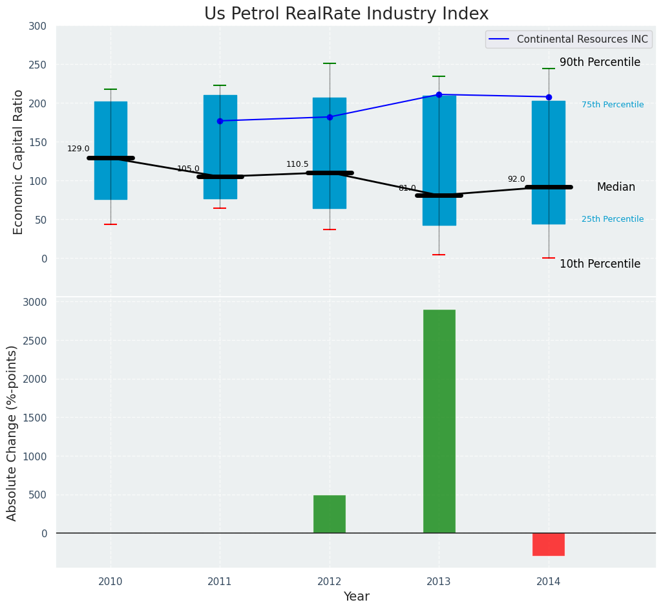
Task: Click the Median annotation text
Action: [x=616, y=187]
